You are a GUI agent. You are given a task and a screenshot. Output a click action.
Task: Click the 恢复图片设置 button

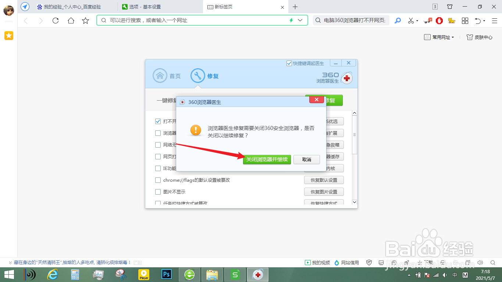click(x=324, y=192)
